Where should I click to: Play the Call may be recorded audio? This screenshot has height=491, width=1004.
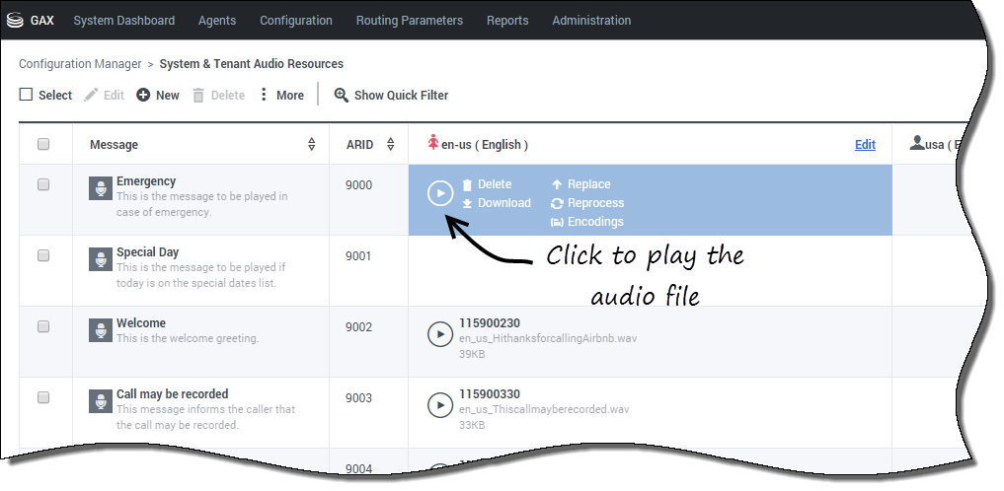click(x=440, y=405)
